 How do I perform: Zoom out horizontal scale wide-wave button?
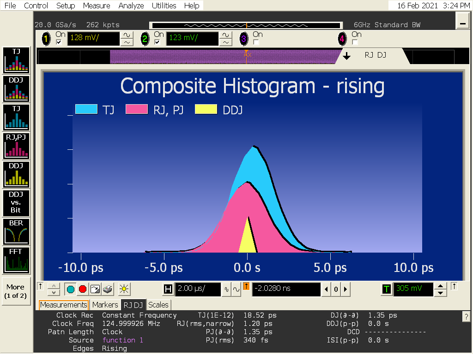point(236,289)
